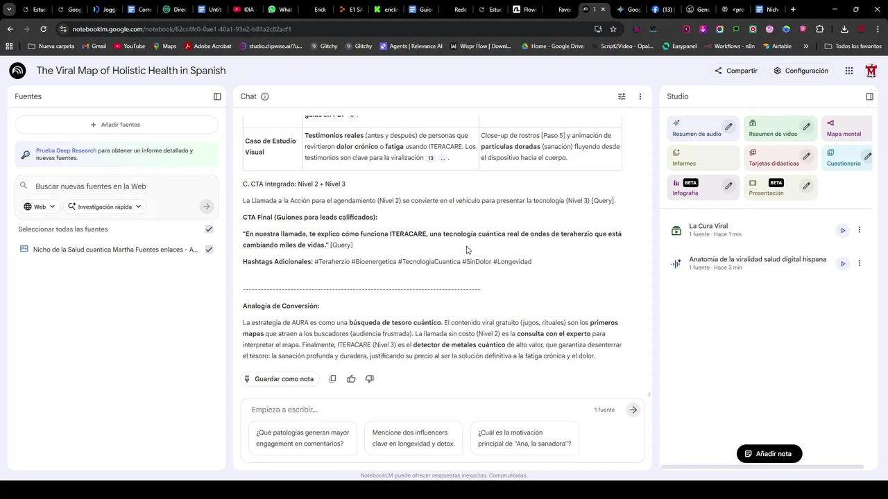Play Anatomía de la viralidad audio
The image size is (888, 499).
[x=842, y=263]
